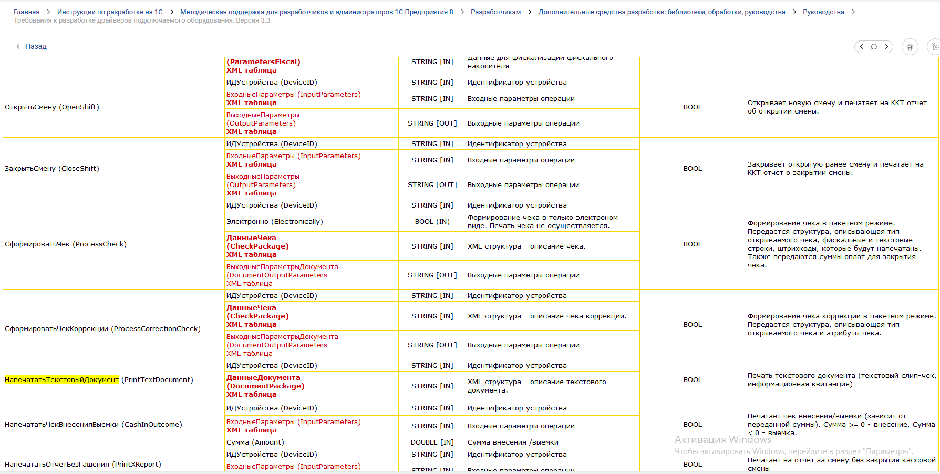This screenshot has height=474, width=940.
Task: Open Главная breadcrumb
Action: click(x=26, y=12)
